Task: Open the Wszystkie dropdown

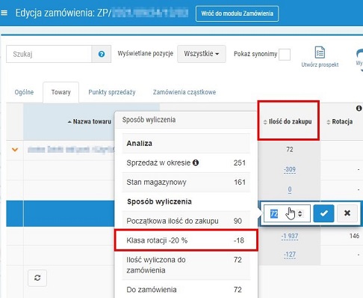Action: coord(202,54)
